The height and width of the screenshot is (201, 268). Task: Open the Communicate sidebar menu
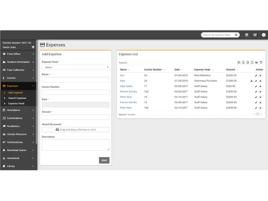18,142
